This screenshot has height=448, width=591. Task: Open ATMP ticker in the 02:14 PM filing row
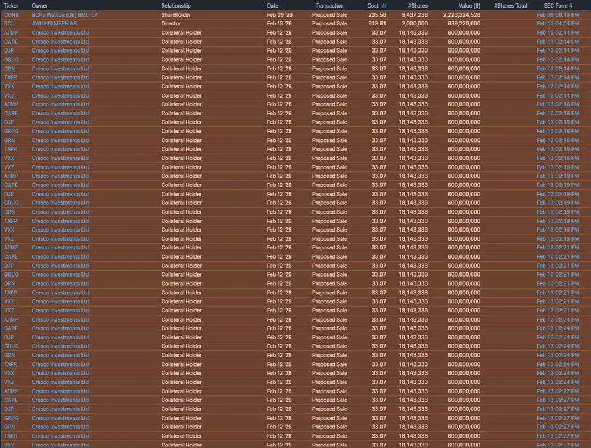[11, 33]
